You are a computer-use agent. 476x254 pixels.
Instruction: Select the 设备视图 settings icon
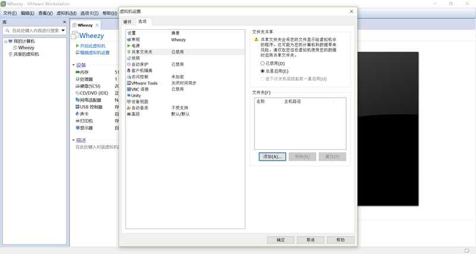(x=129, y=102)
